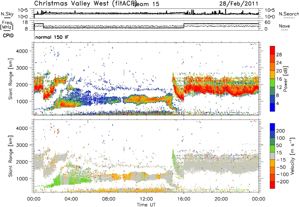The width and height of the screenshot is (299, 207).
Task: Click the '4000' tick of the power panel
Action: 22,51
